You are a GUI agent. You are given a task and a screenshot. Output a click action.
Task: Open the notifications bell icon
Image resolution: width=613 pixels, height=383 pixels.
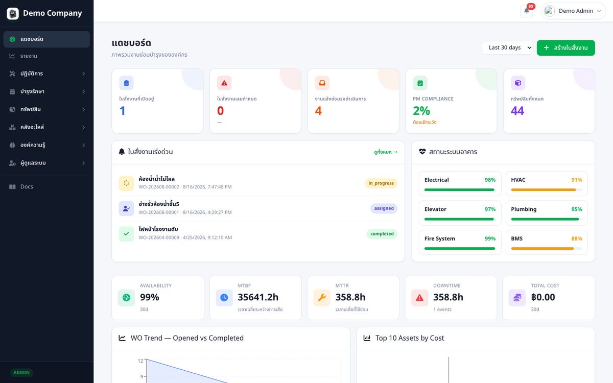527,11
